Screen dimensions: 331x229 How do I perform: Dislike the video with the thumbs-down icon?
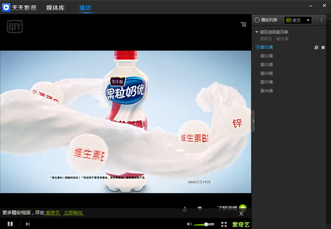pos(199,209)
